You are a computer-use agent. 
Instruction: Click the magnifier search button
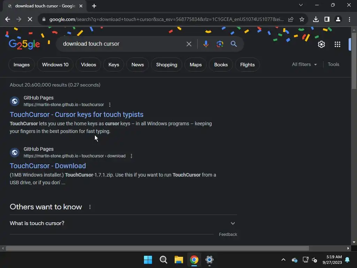coord(234,44)
